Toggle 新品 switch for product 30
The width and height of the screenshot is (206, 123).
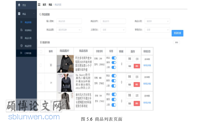(114, 58)
